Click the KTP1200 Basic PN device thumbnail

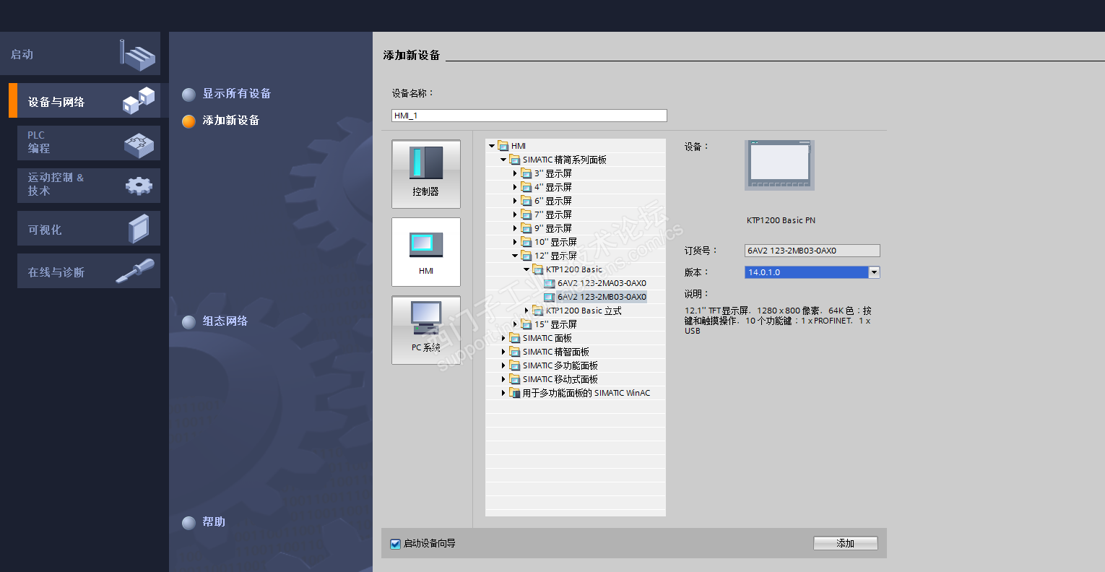pyautogui.click(x=779, y=165)
